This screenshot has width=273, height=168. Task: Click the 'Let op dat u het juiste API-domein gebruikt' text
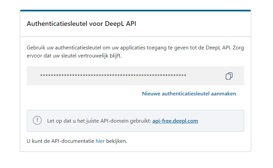pyautogui.click(x=99, y=121)
